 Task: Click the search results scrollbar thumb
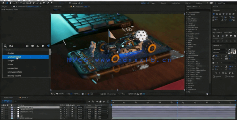tap(50, 52)
